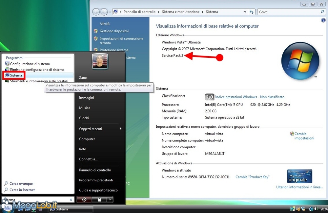
Task: Open Giochi from Start menu
Action: 84,118
